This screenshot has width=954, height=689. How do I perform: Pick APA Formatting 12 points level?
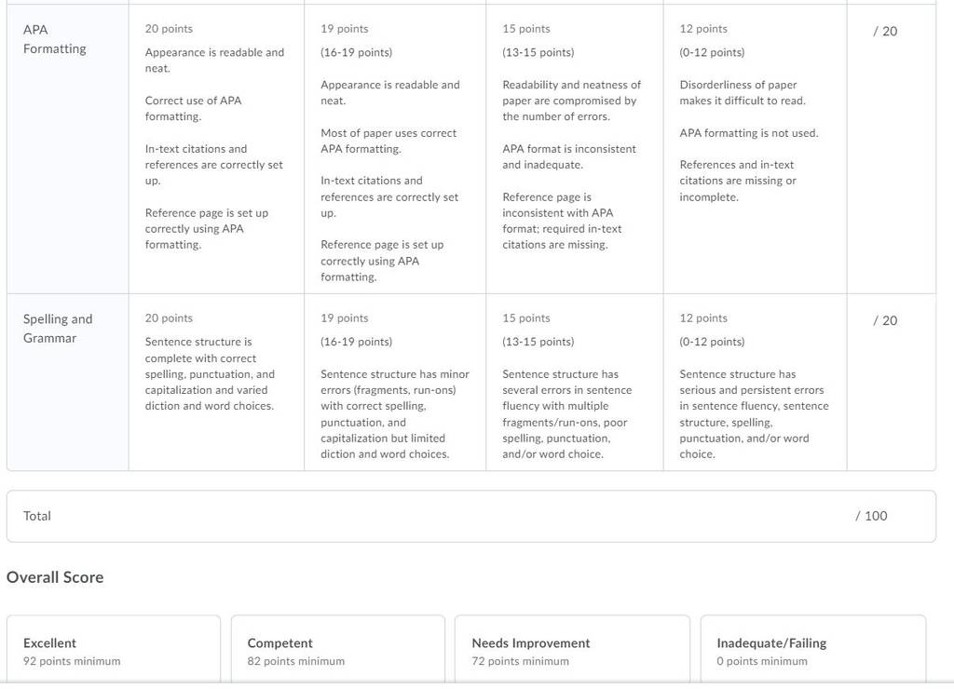coord(755,149)
